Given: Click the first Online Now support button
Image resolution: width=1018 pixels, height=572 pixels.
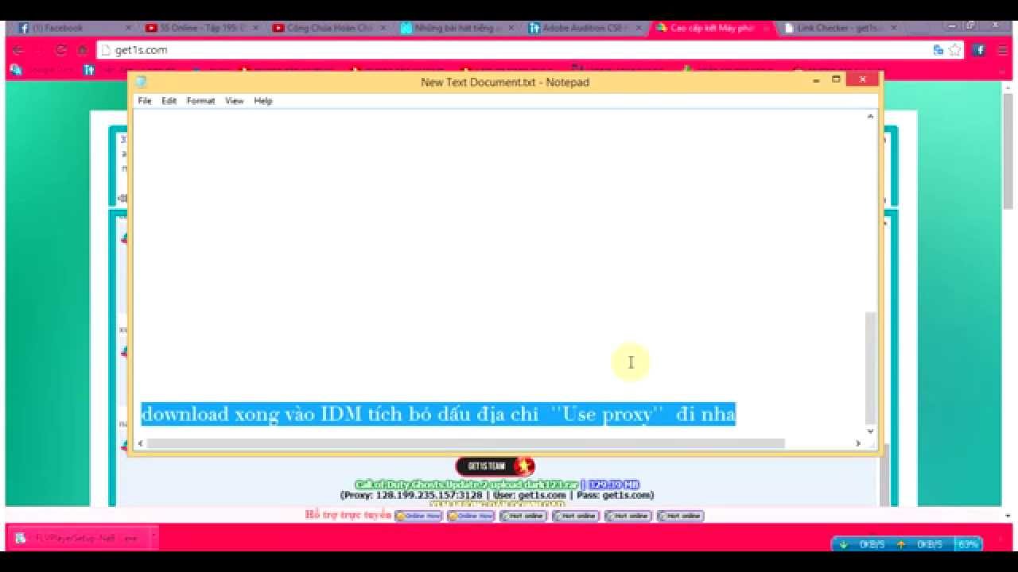Looking at the screenshot, I should pyautogui.click(x=418, y=516).
